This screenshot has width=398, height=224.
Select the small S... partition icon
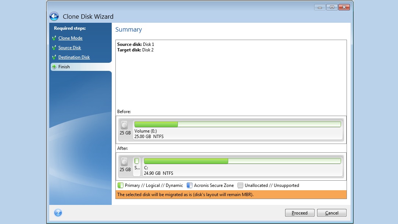pos(137,161)
